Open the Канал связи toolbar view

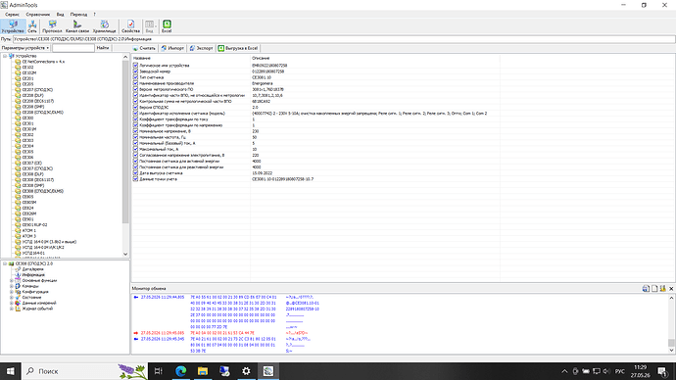coord(77,26)
